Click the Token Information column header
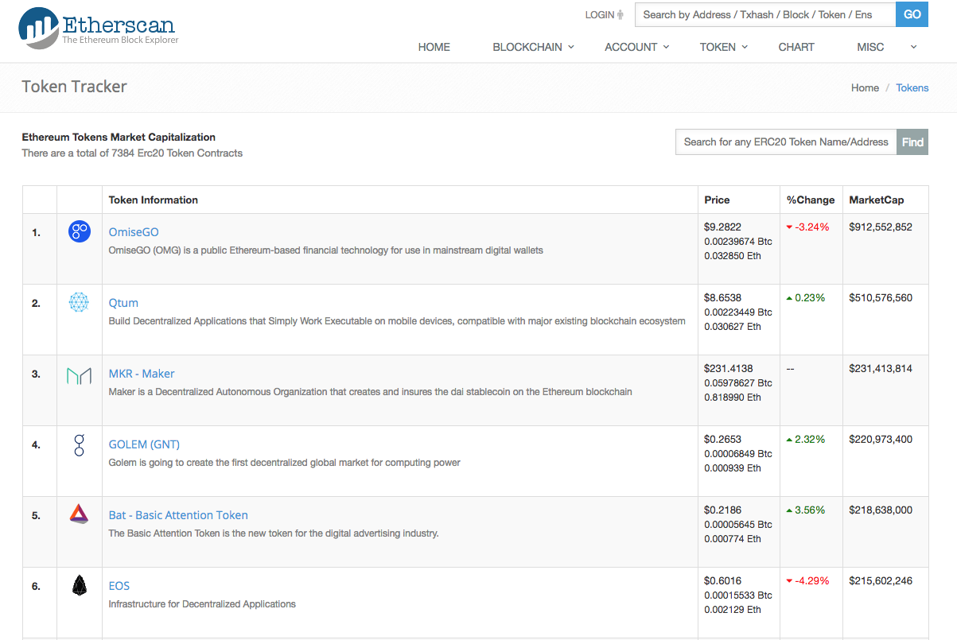Viewport: 957px width, 640px height. pos(154,200)
